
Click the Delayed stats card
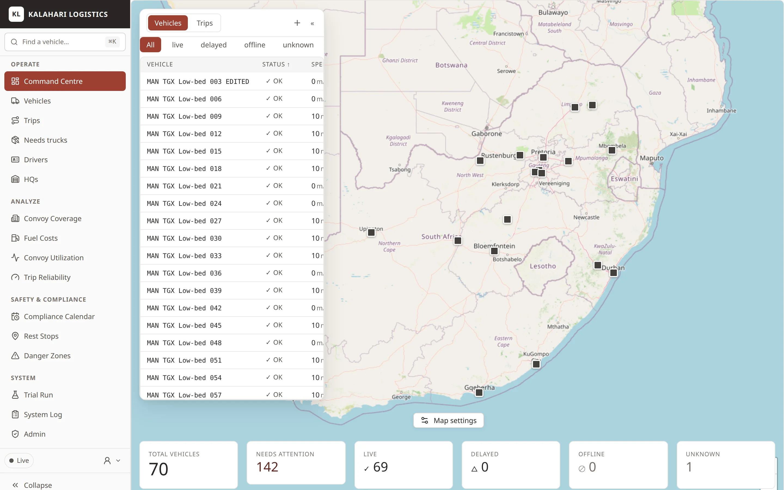[511, 464]
